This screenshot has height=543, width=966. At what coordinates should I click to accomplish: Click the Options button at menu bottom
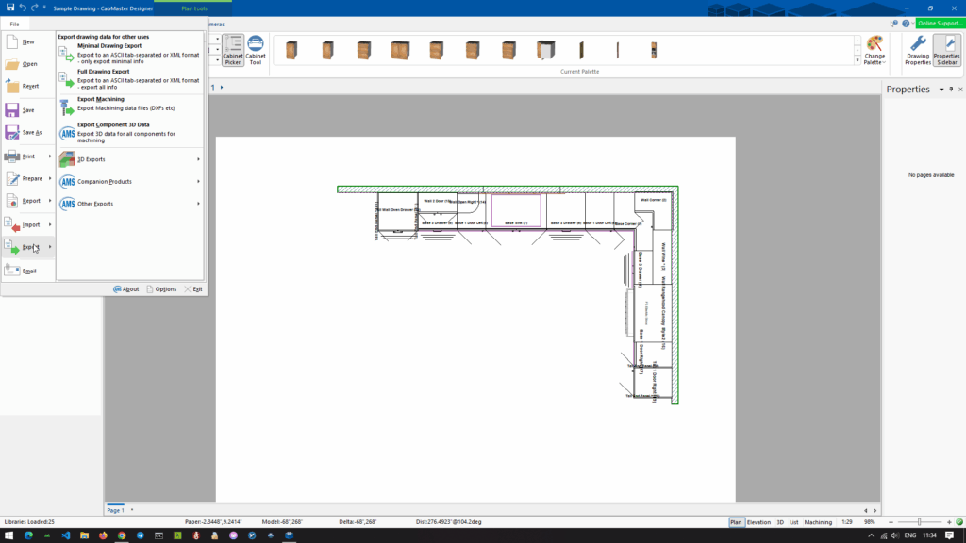(160, 289)
